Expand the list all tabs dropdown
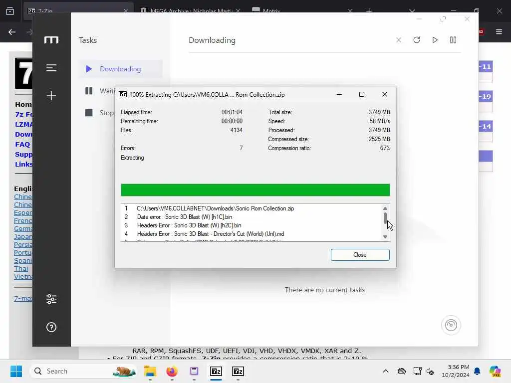 click(412, 11)
